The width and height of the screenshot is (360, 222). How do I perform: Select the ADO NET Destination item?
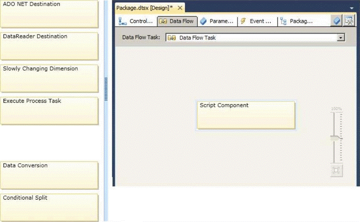pos(49,14)
